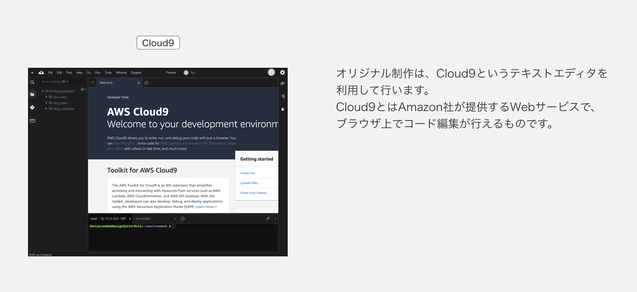The height and width of the screenshot is (292, 637).
Task: Open the Edit menu
Action: click(59, 73)
